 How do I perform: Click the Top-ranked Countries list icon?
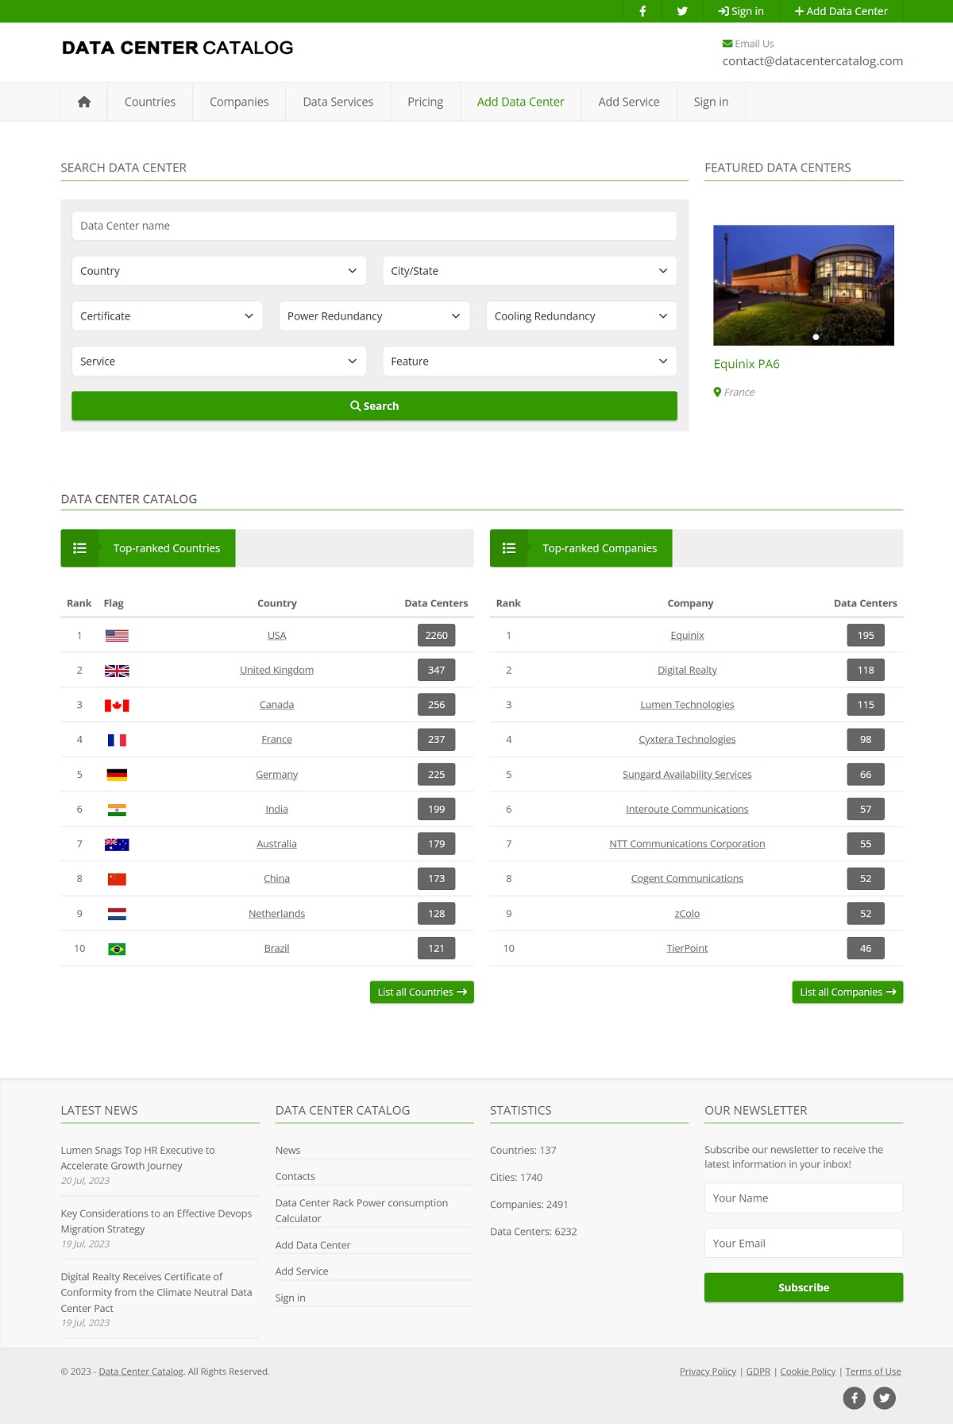pos(79,548)
